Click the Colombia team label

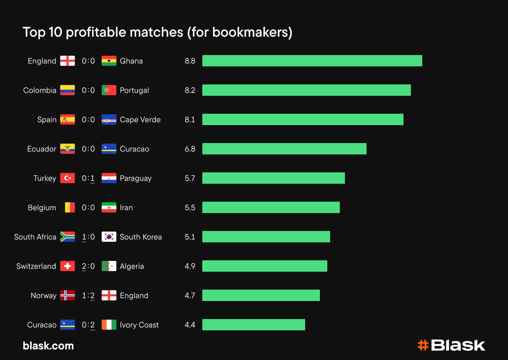(x=40, y=90)
